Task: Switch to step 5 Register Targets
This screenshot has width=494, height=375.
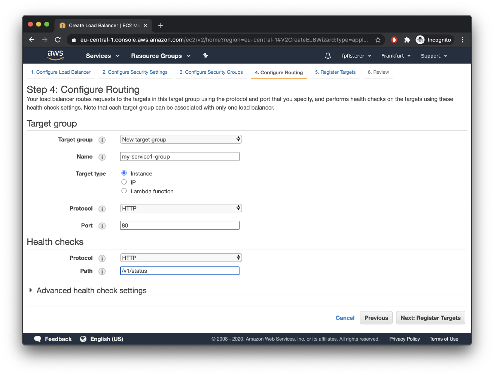Action: 335,72
